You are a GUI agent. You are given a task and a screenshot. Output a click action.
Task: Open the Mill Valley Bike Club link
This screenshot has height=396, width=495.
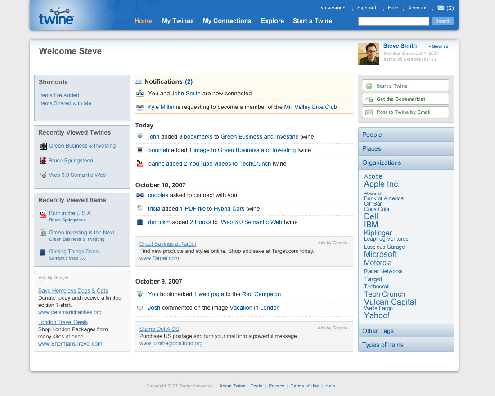[x=310, y=107]
